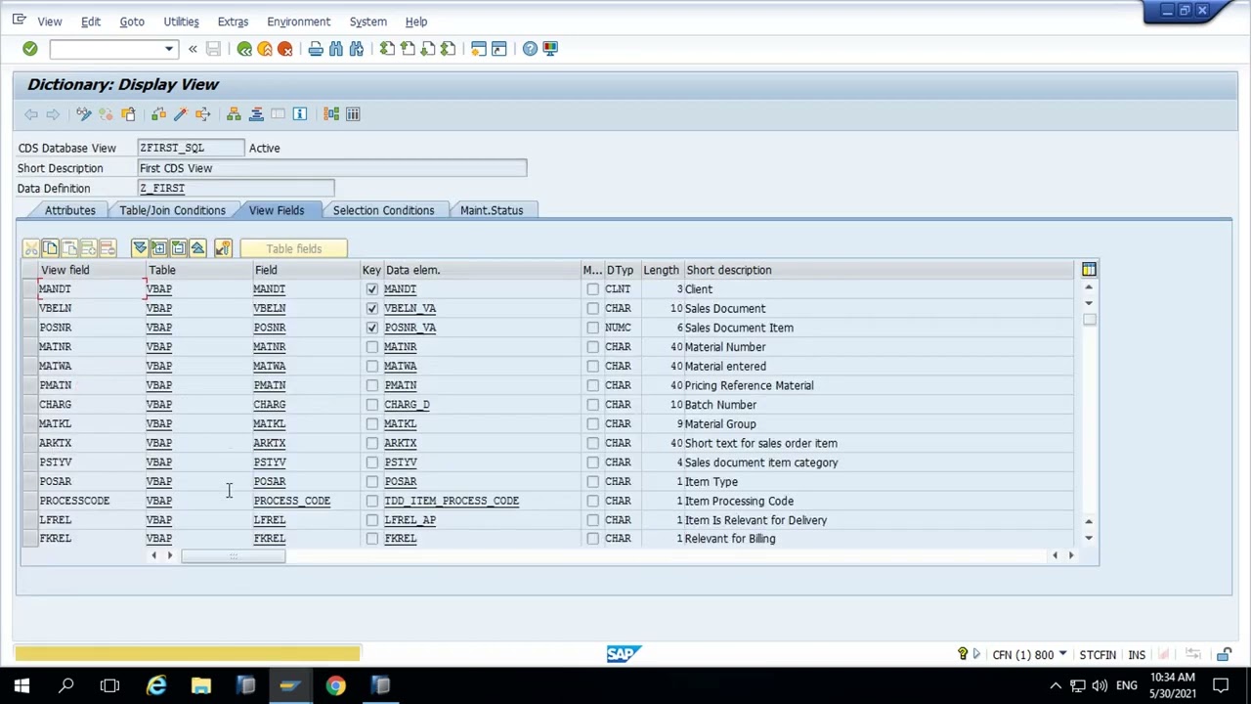Click the Display/Change glasses-pencil icon
Image resolution: width=1251 pixels, height=704 pixels.
click(x=84, y=114)
